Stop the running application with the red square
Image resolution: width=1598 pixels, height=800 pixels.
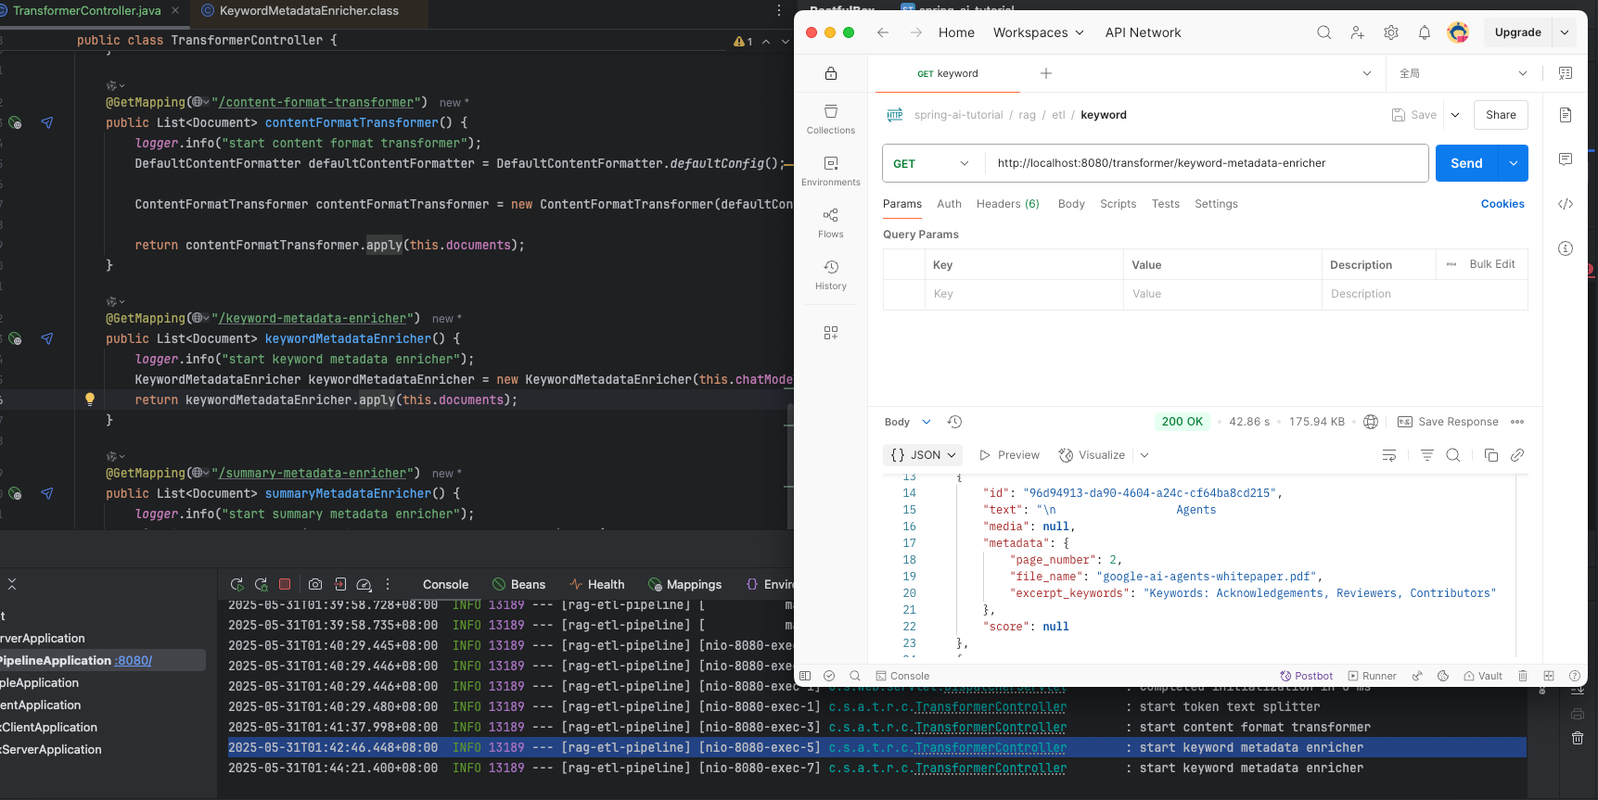285,584
